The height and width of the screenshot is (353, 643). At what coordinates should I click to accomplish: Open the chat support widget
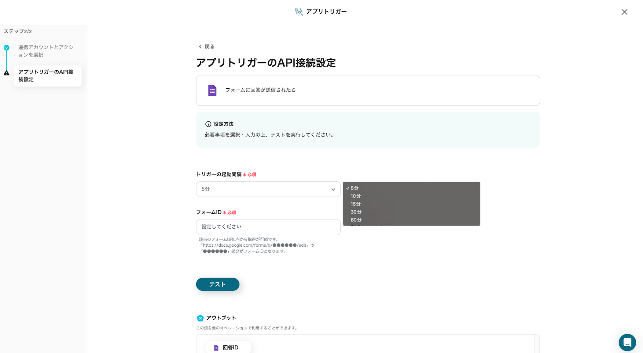click(627, 343)
